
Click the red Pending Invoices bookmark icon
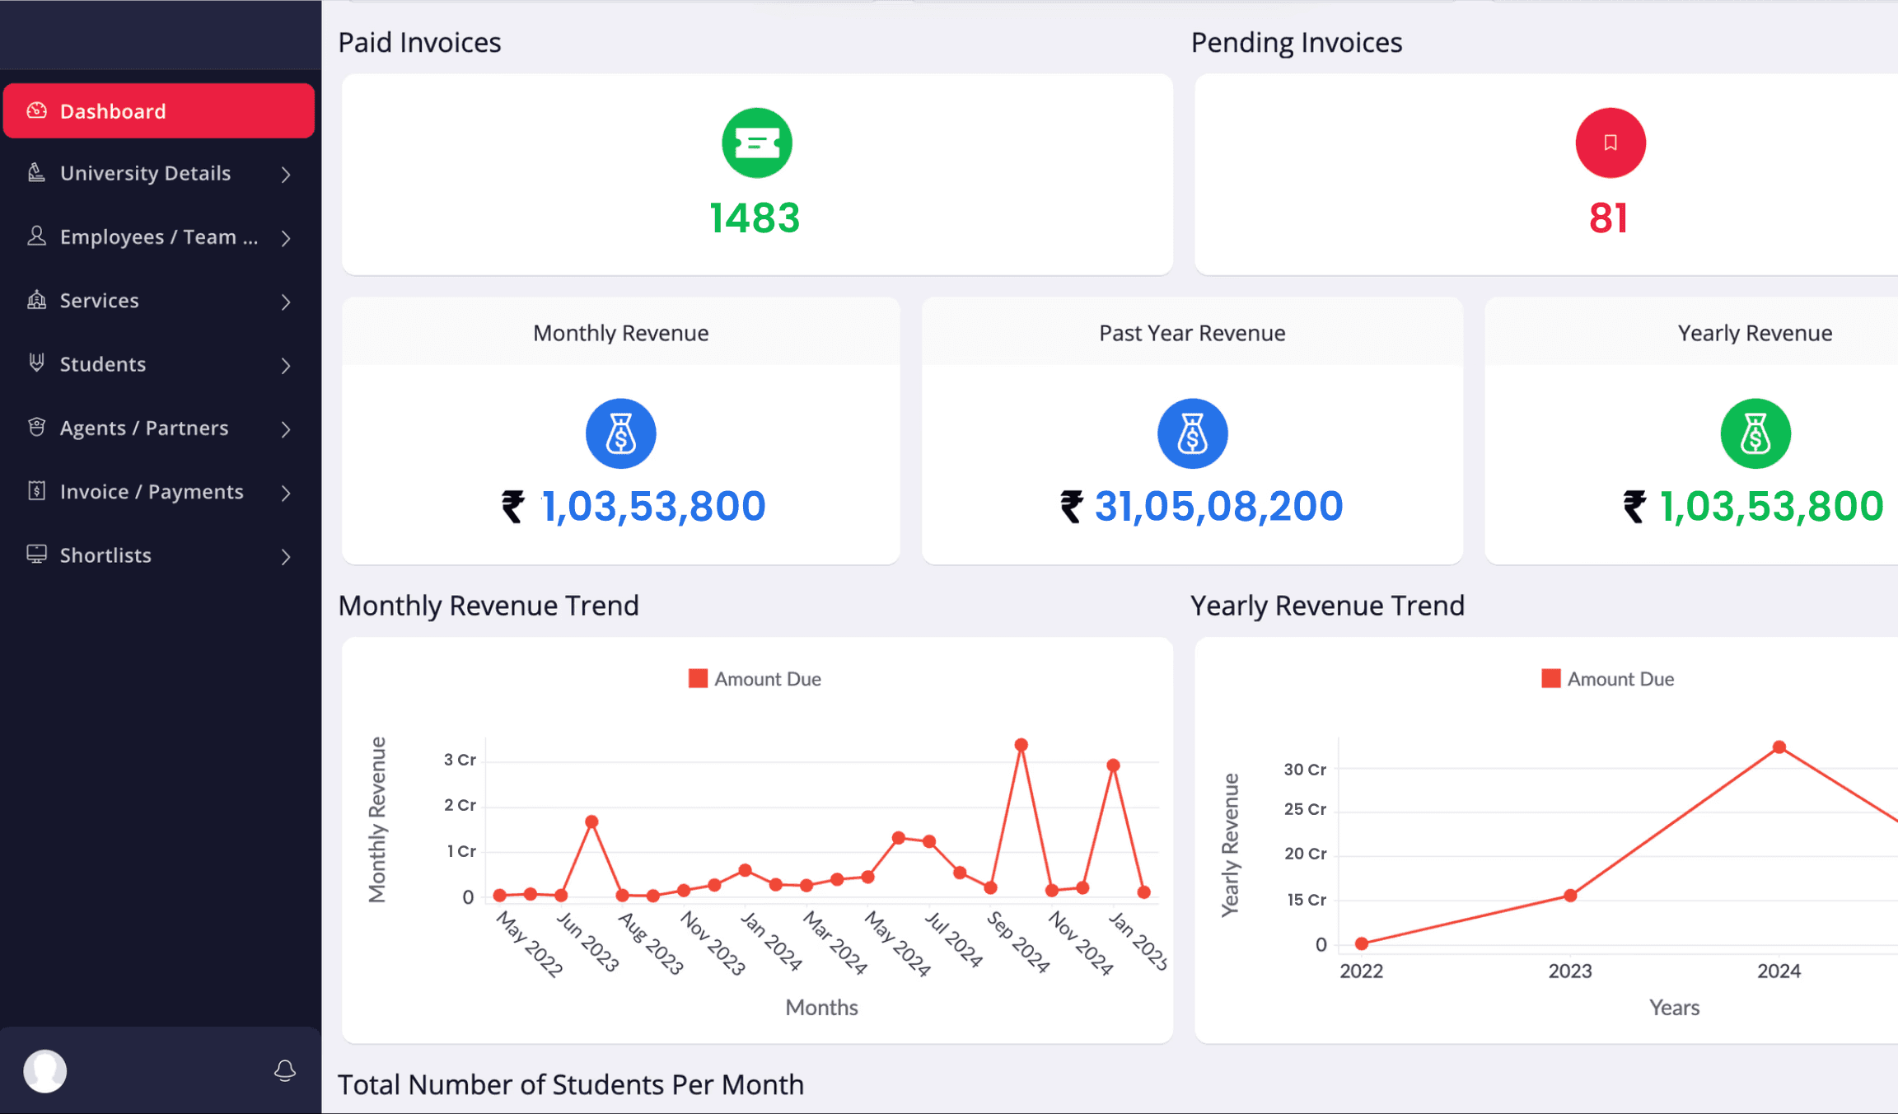(1610, 143)
